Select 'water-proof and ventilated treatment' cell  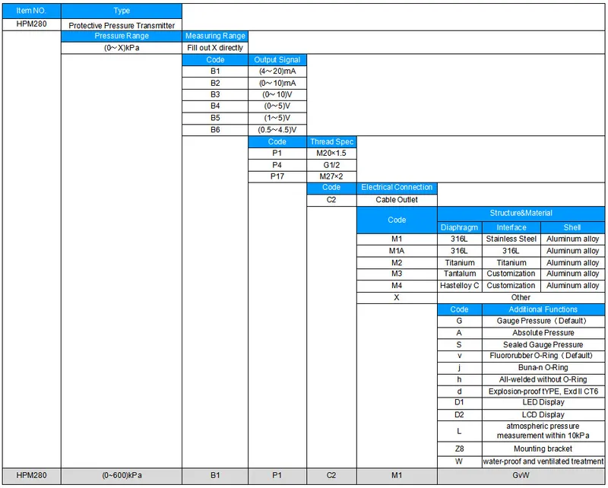pyautogui.click(x=543, y=461)
